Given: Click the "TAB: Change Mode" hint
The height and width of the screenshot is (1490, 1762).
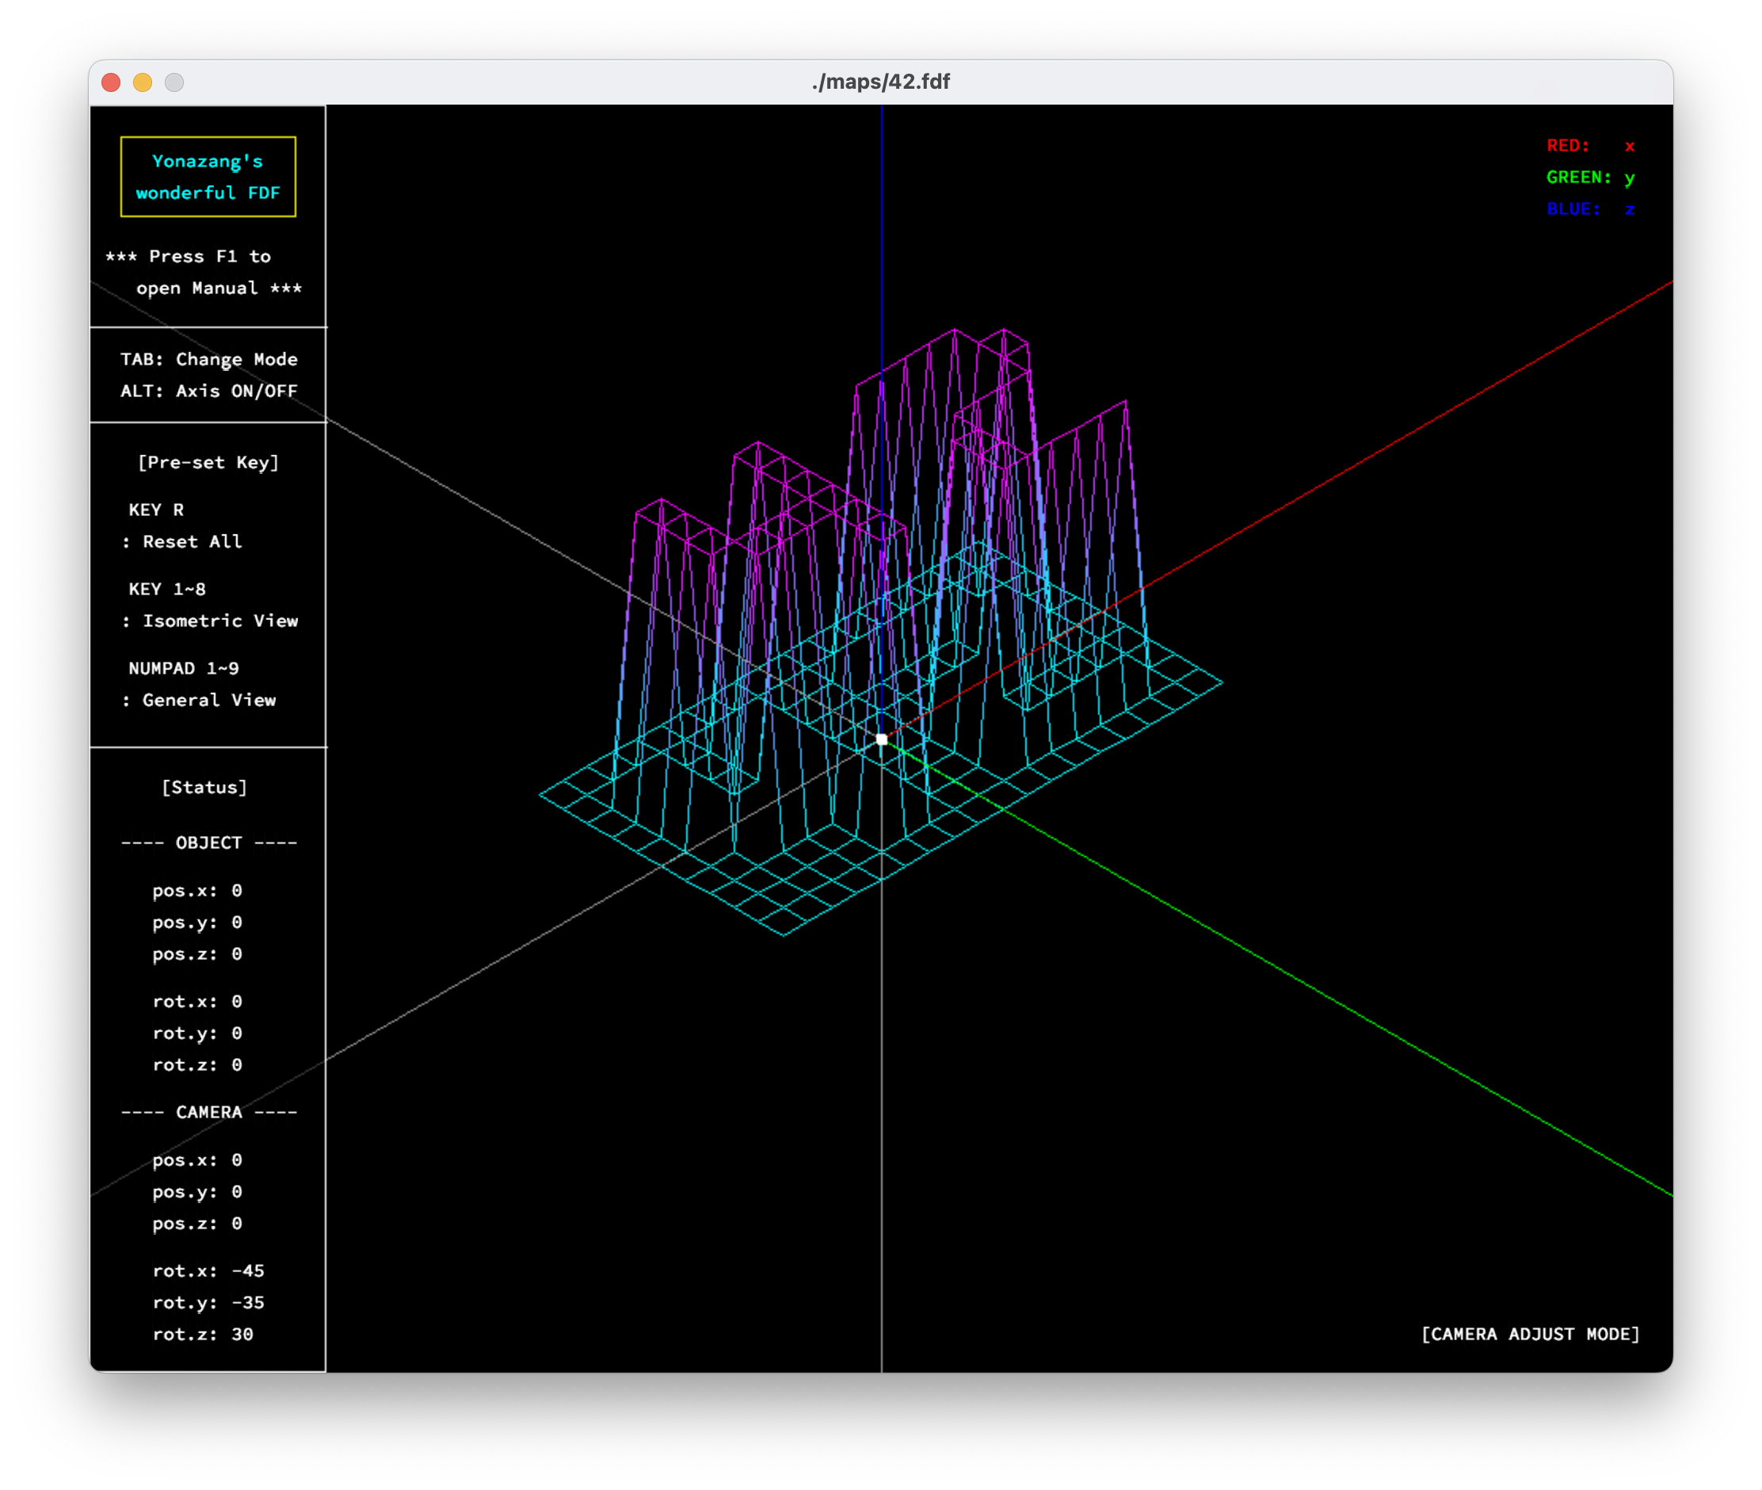Looking at the screenshot, I should point(208,359).
